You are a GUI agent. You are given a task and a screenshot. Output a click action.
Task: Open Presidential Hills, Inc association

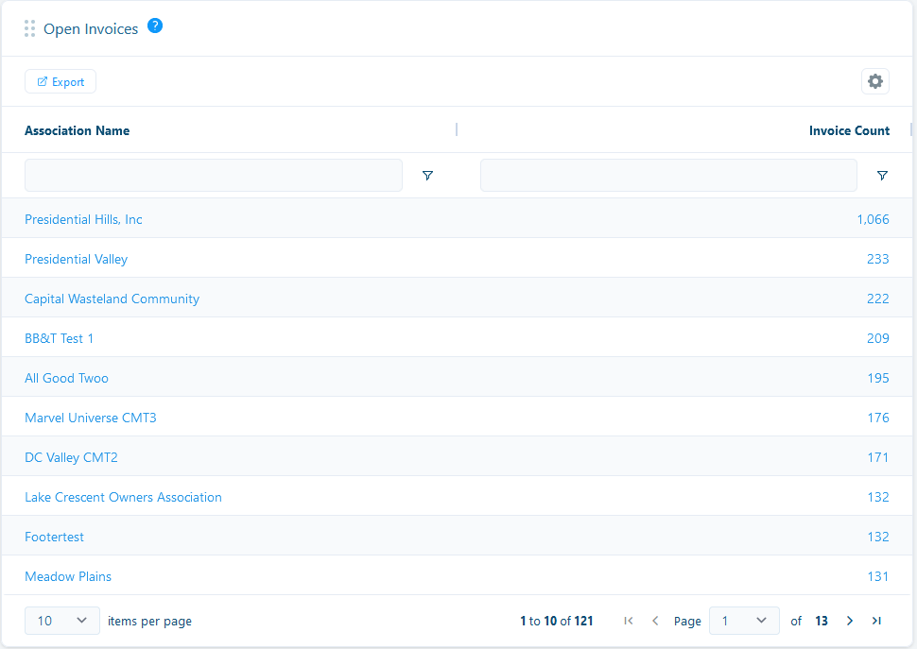pyautogui.click(x=83, y=219)
